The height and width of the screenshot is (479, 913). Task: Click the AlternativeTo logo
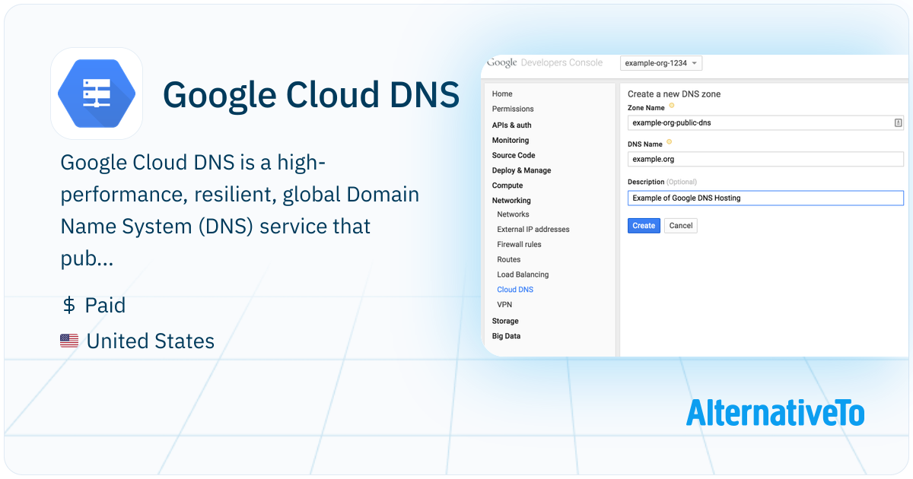pos(775,412)
